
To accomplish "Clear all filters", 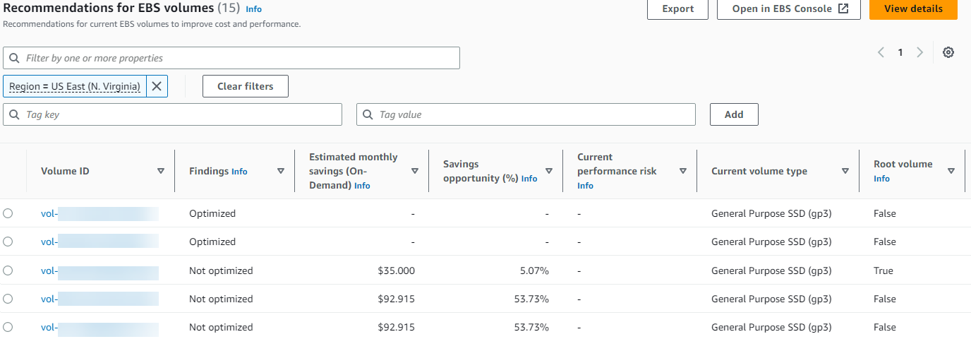I will 245,86.
